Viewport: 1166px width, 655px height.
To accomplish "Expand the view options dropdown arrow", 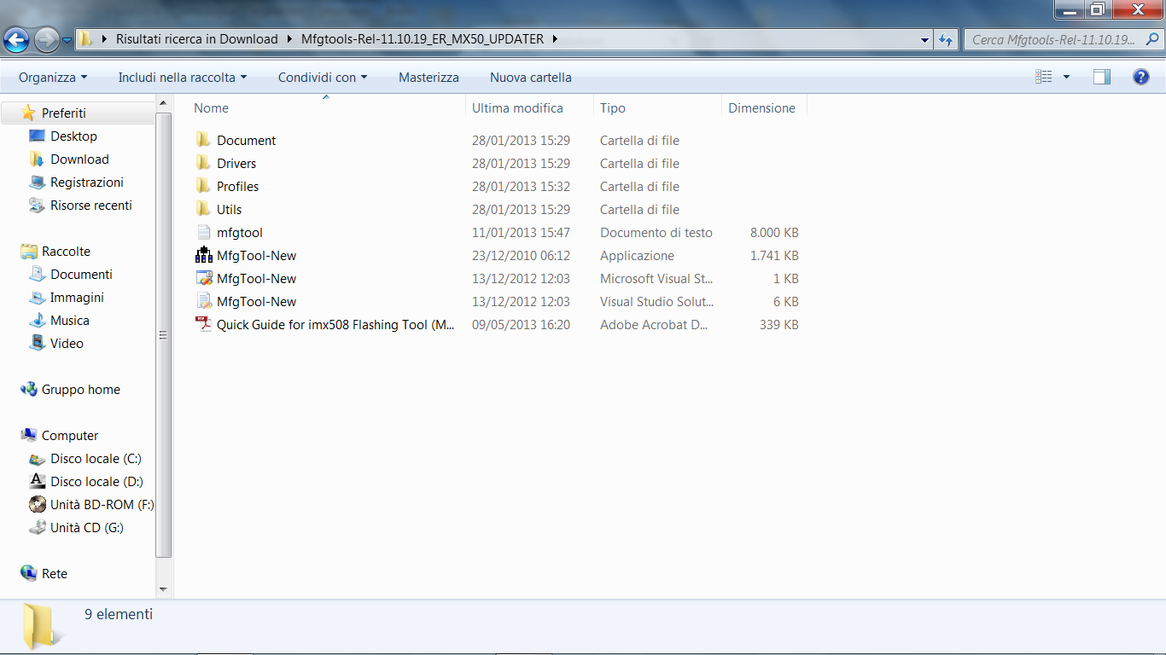I will [1066, 77].
